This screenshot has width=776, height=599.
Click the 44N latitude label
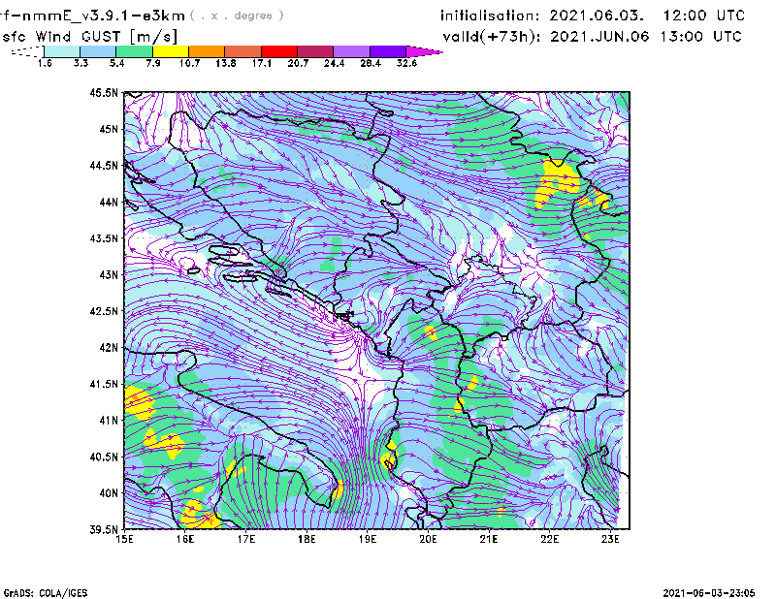tap(109, 202)
